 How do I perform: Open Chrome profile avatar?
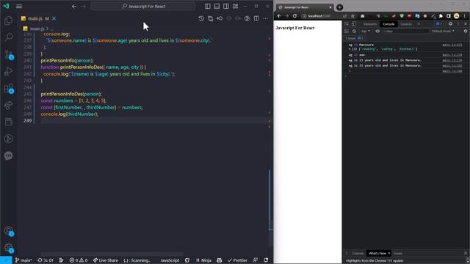click(x=457, y=16)
